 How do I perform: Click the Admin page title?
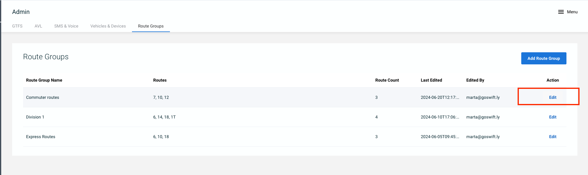tap(21, 12)
